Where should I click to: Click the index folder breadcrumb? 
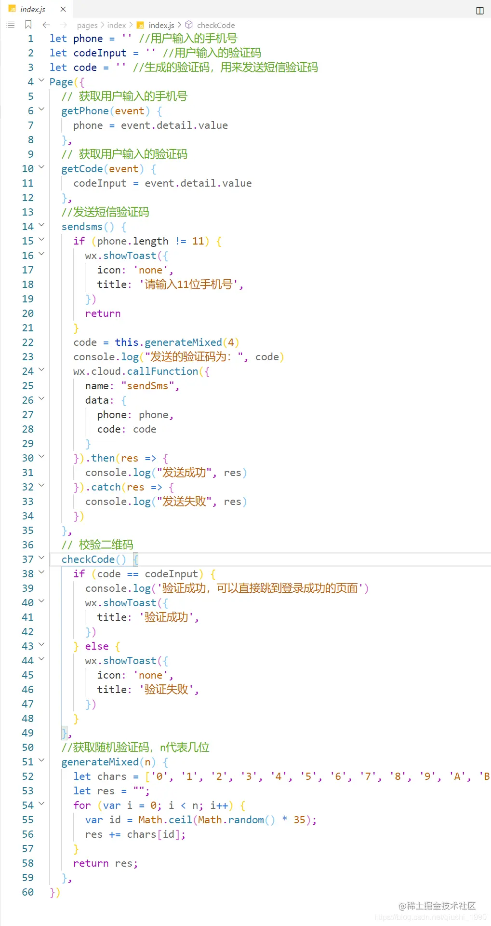(x=117, y=25)
